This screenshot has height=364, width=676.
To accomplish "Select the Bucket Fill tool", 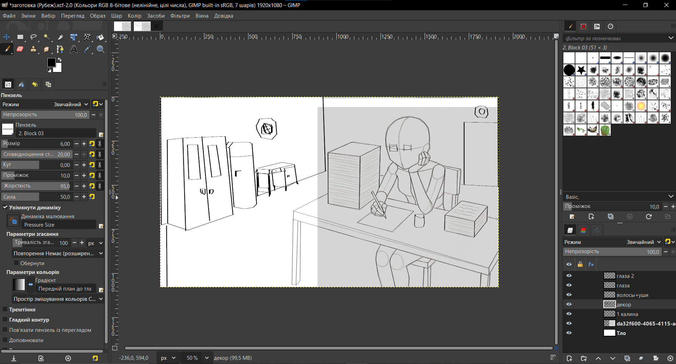I will tap(101, 37).
